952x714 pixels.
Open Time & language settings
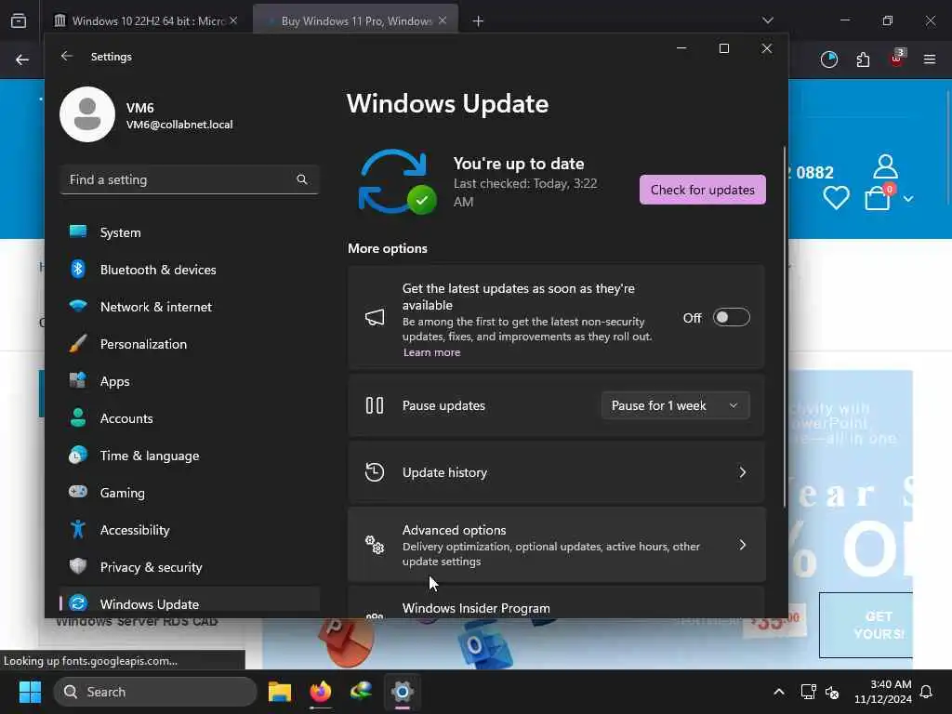(x=190, y=456)
